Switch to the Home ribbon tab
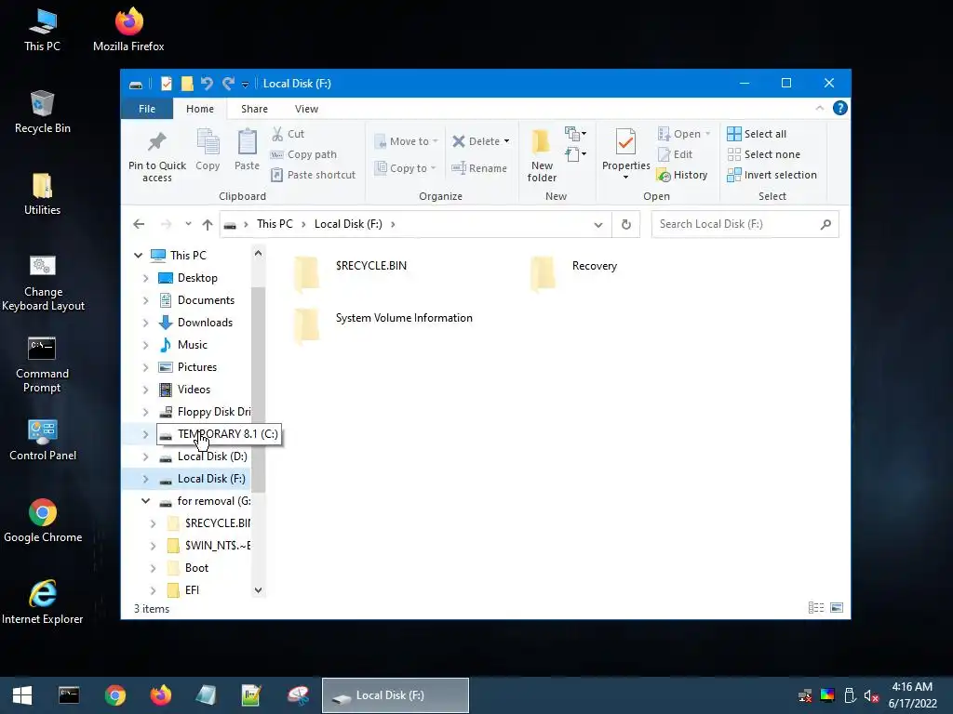Viewport: 953px width, 714px height. click(200, 109)
